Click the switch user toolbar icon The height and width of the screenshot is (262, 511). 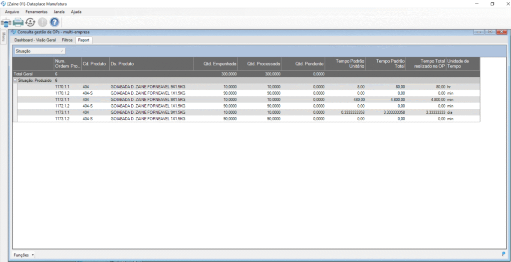point(30,22)
